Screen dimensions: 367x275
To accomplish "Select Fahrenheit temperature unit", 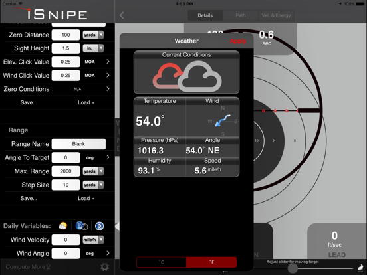I will (x=211, y=262).
